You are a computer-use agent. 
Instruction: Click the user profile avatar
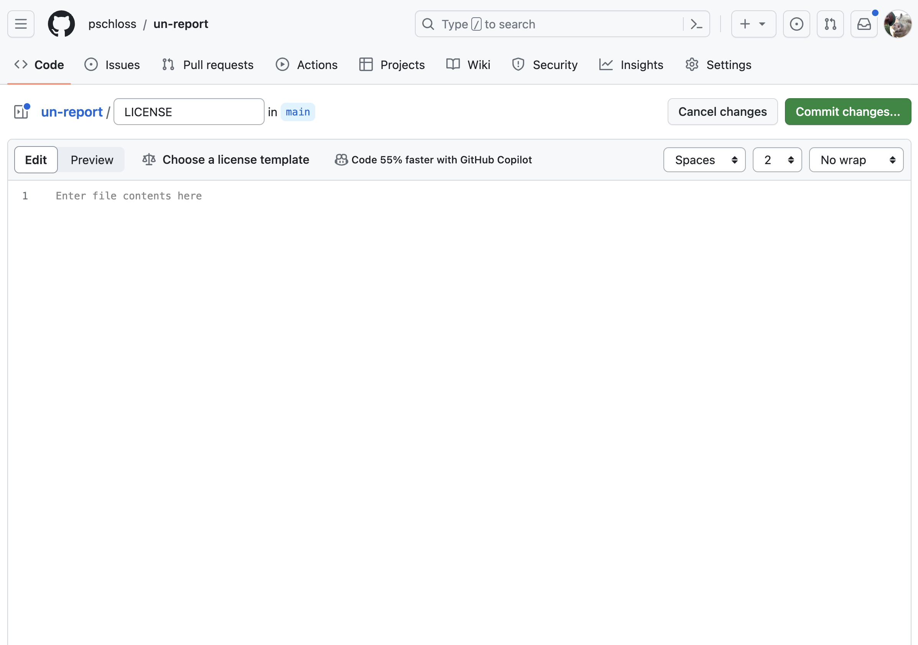(897, 24)
